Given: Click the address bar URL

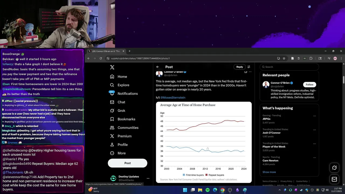Looking at the screenshot, I should pos(140,58).
